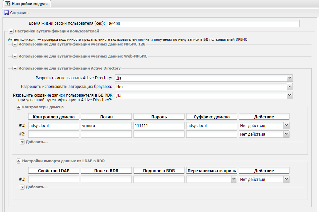
Task: Expand the Web-ИРБИС credentials section
Action: (x=15, y=57)
